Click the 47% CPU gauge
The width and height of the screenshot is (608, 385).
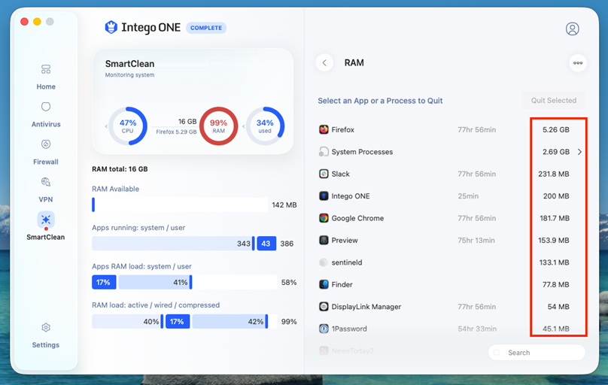pyautogui.click(x=128, y=126)
